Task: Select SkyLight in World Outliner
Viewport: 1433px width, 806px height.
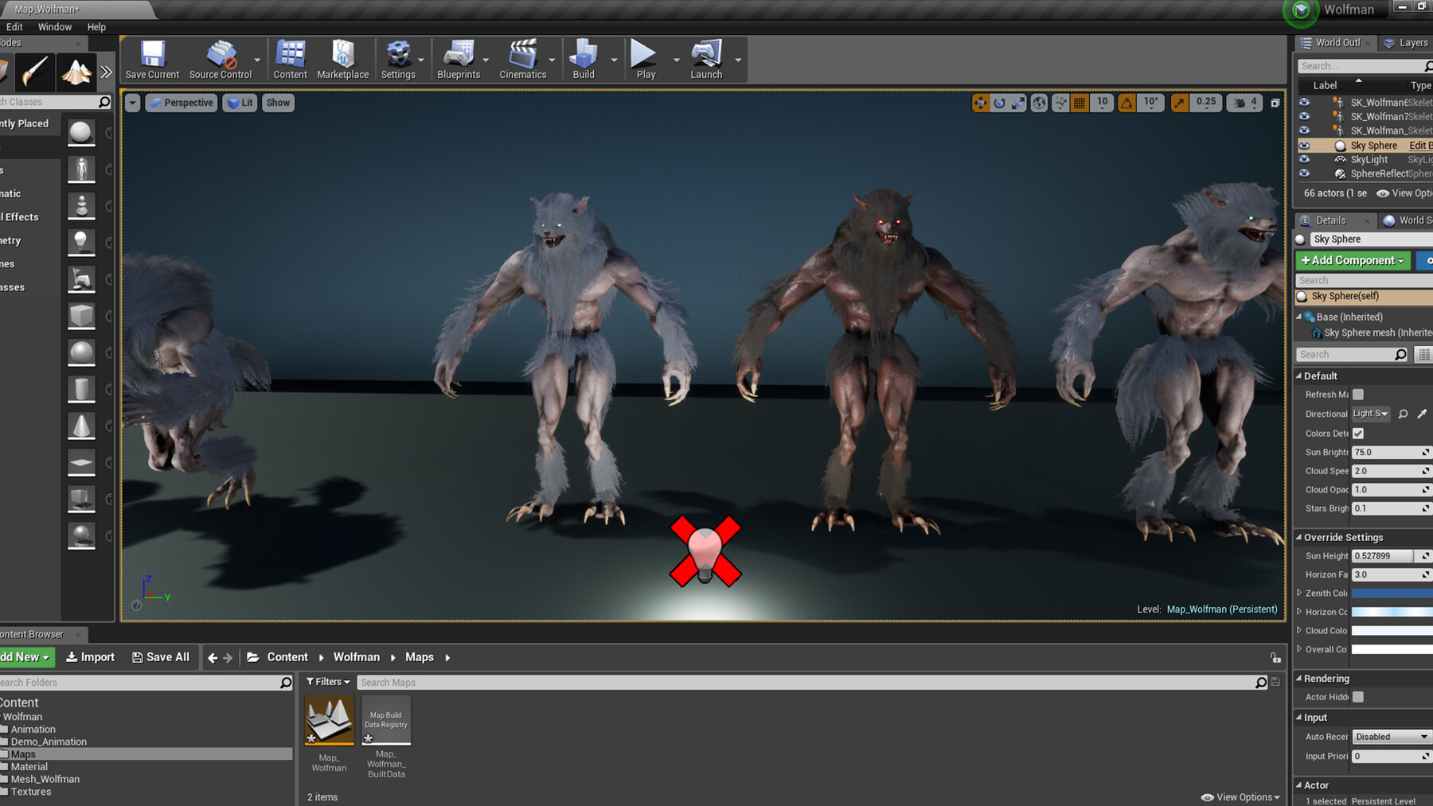Action: (x=1369, y=160)
